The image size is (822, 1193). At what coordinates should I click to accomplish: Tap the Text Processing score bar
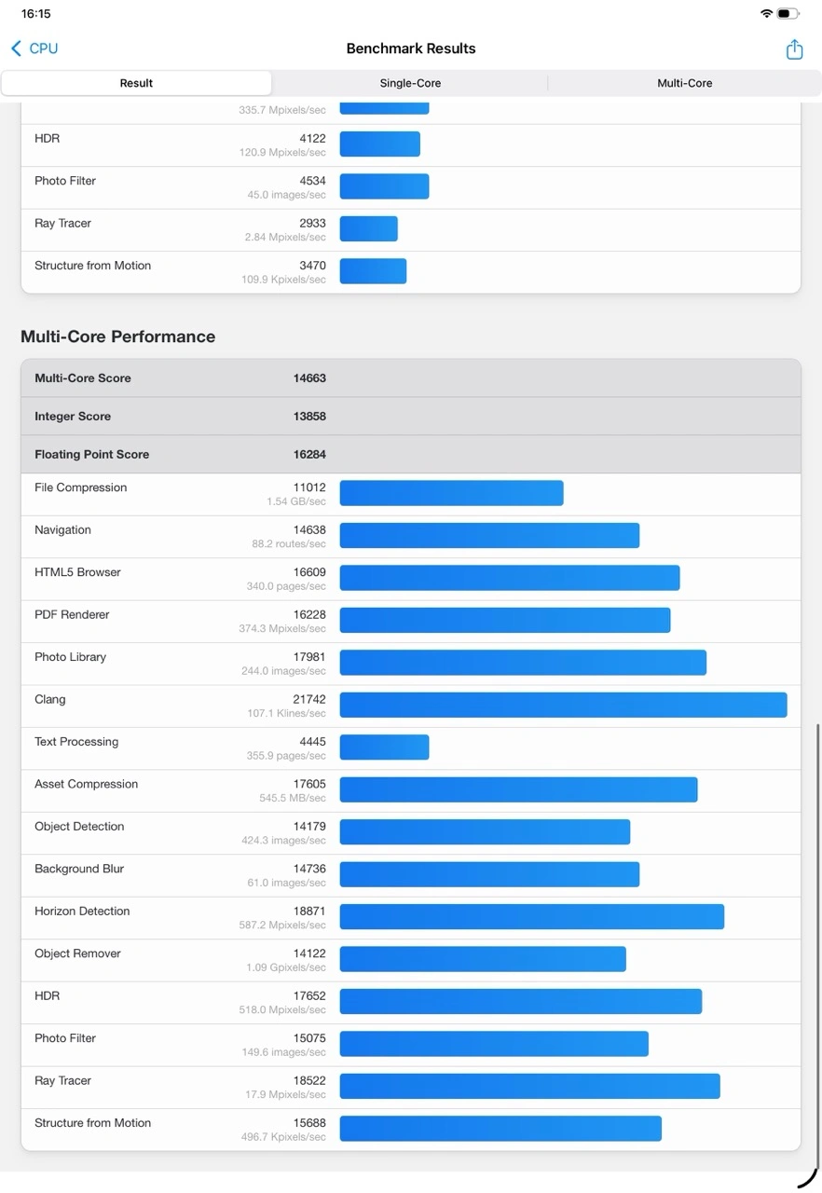[384, 747]
